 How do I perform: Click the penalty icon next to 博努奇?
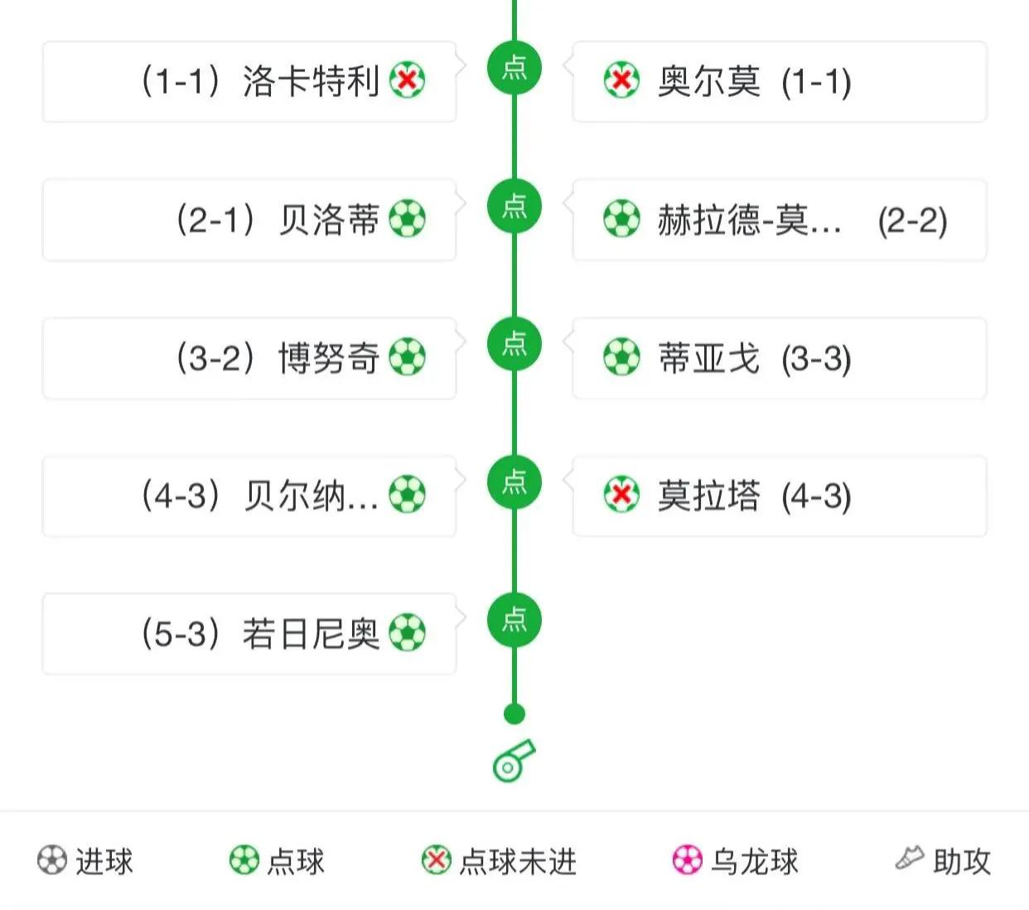click(408, 356)
